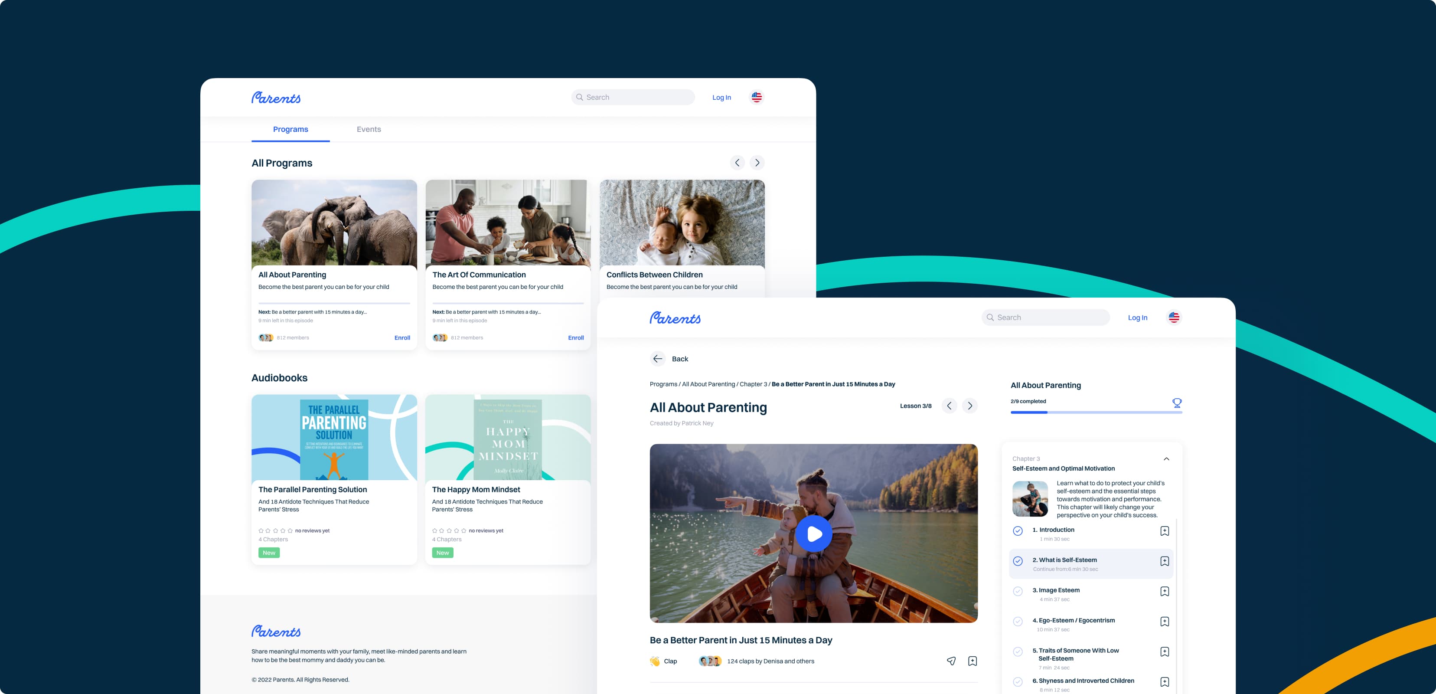Mark Ego-Esteem / Egocentrism as completed

click(1017, 621)
